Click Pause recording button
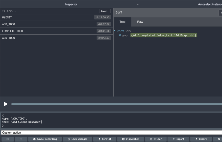Screen dimensions: 222x142 click(x=45, y=139)
